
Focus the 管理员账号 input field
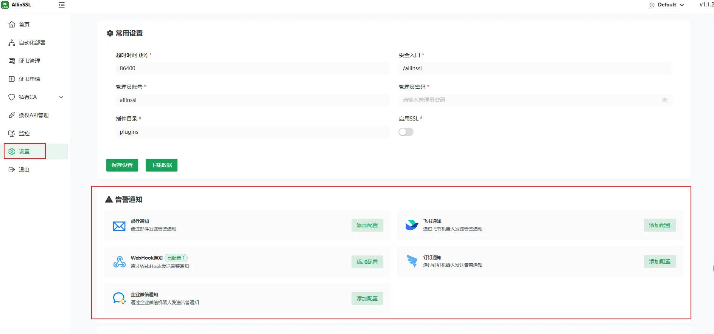coord(252,100)
